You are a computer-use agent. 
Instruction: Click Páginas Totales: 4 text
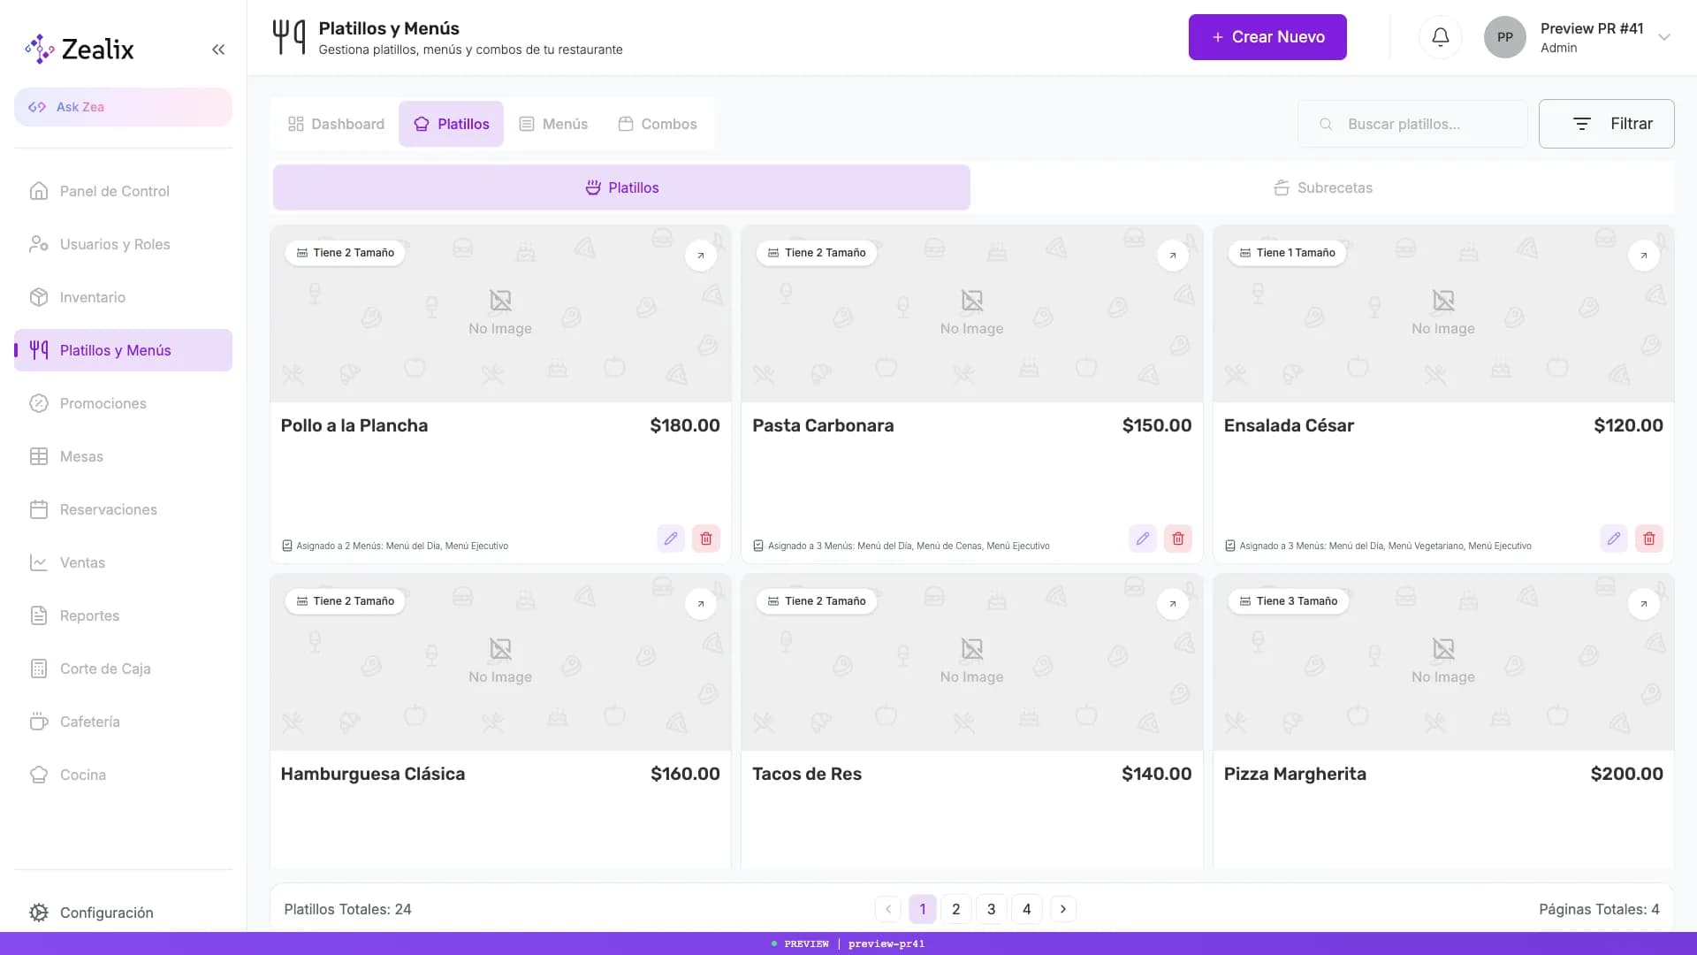click(1599, 909)
